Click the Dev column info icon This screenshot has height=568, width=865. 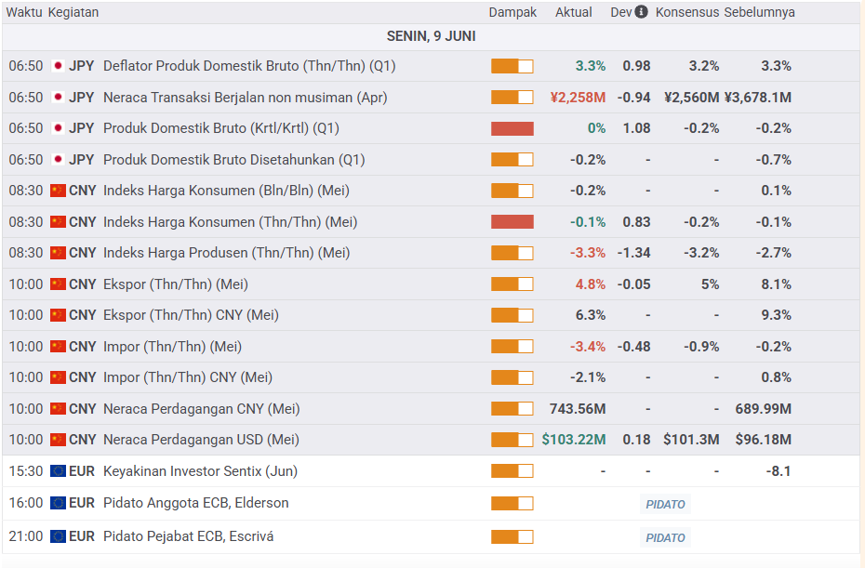click(641, 12)
